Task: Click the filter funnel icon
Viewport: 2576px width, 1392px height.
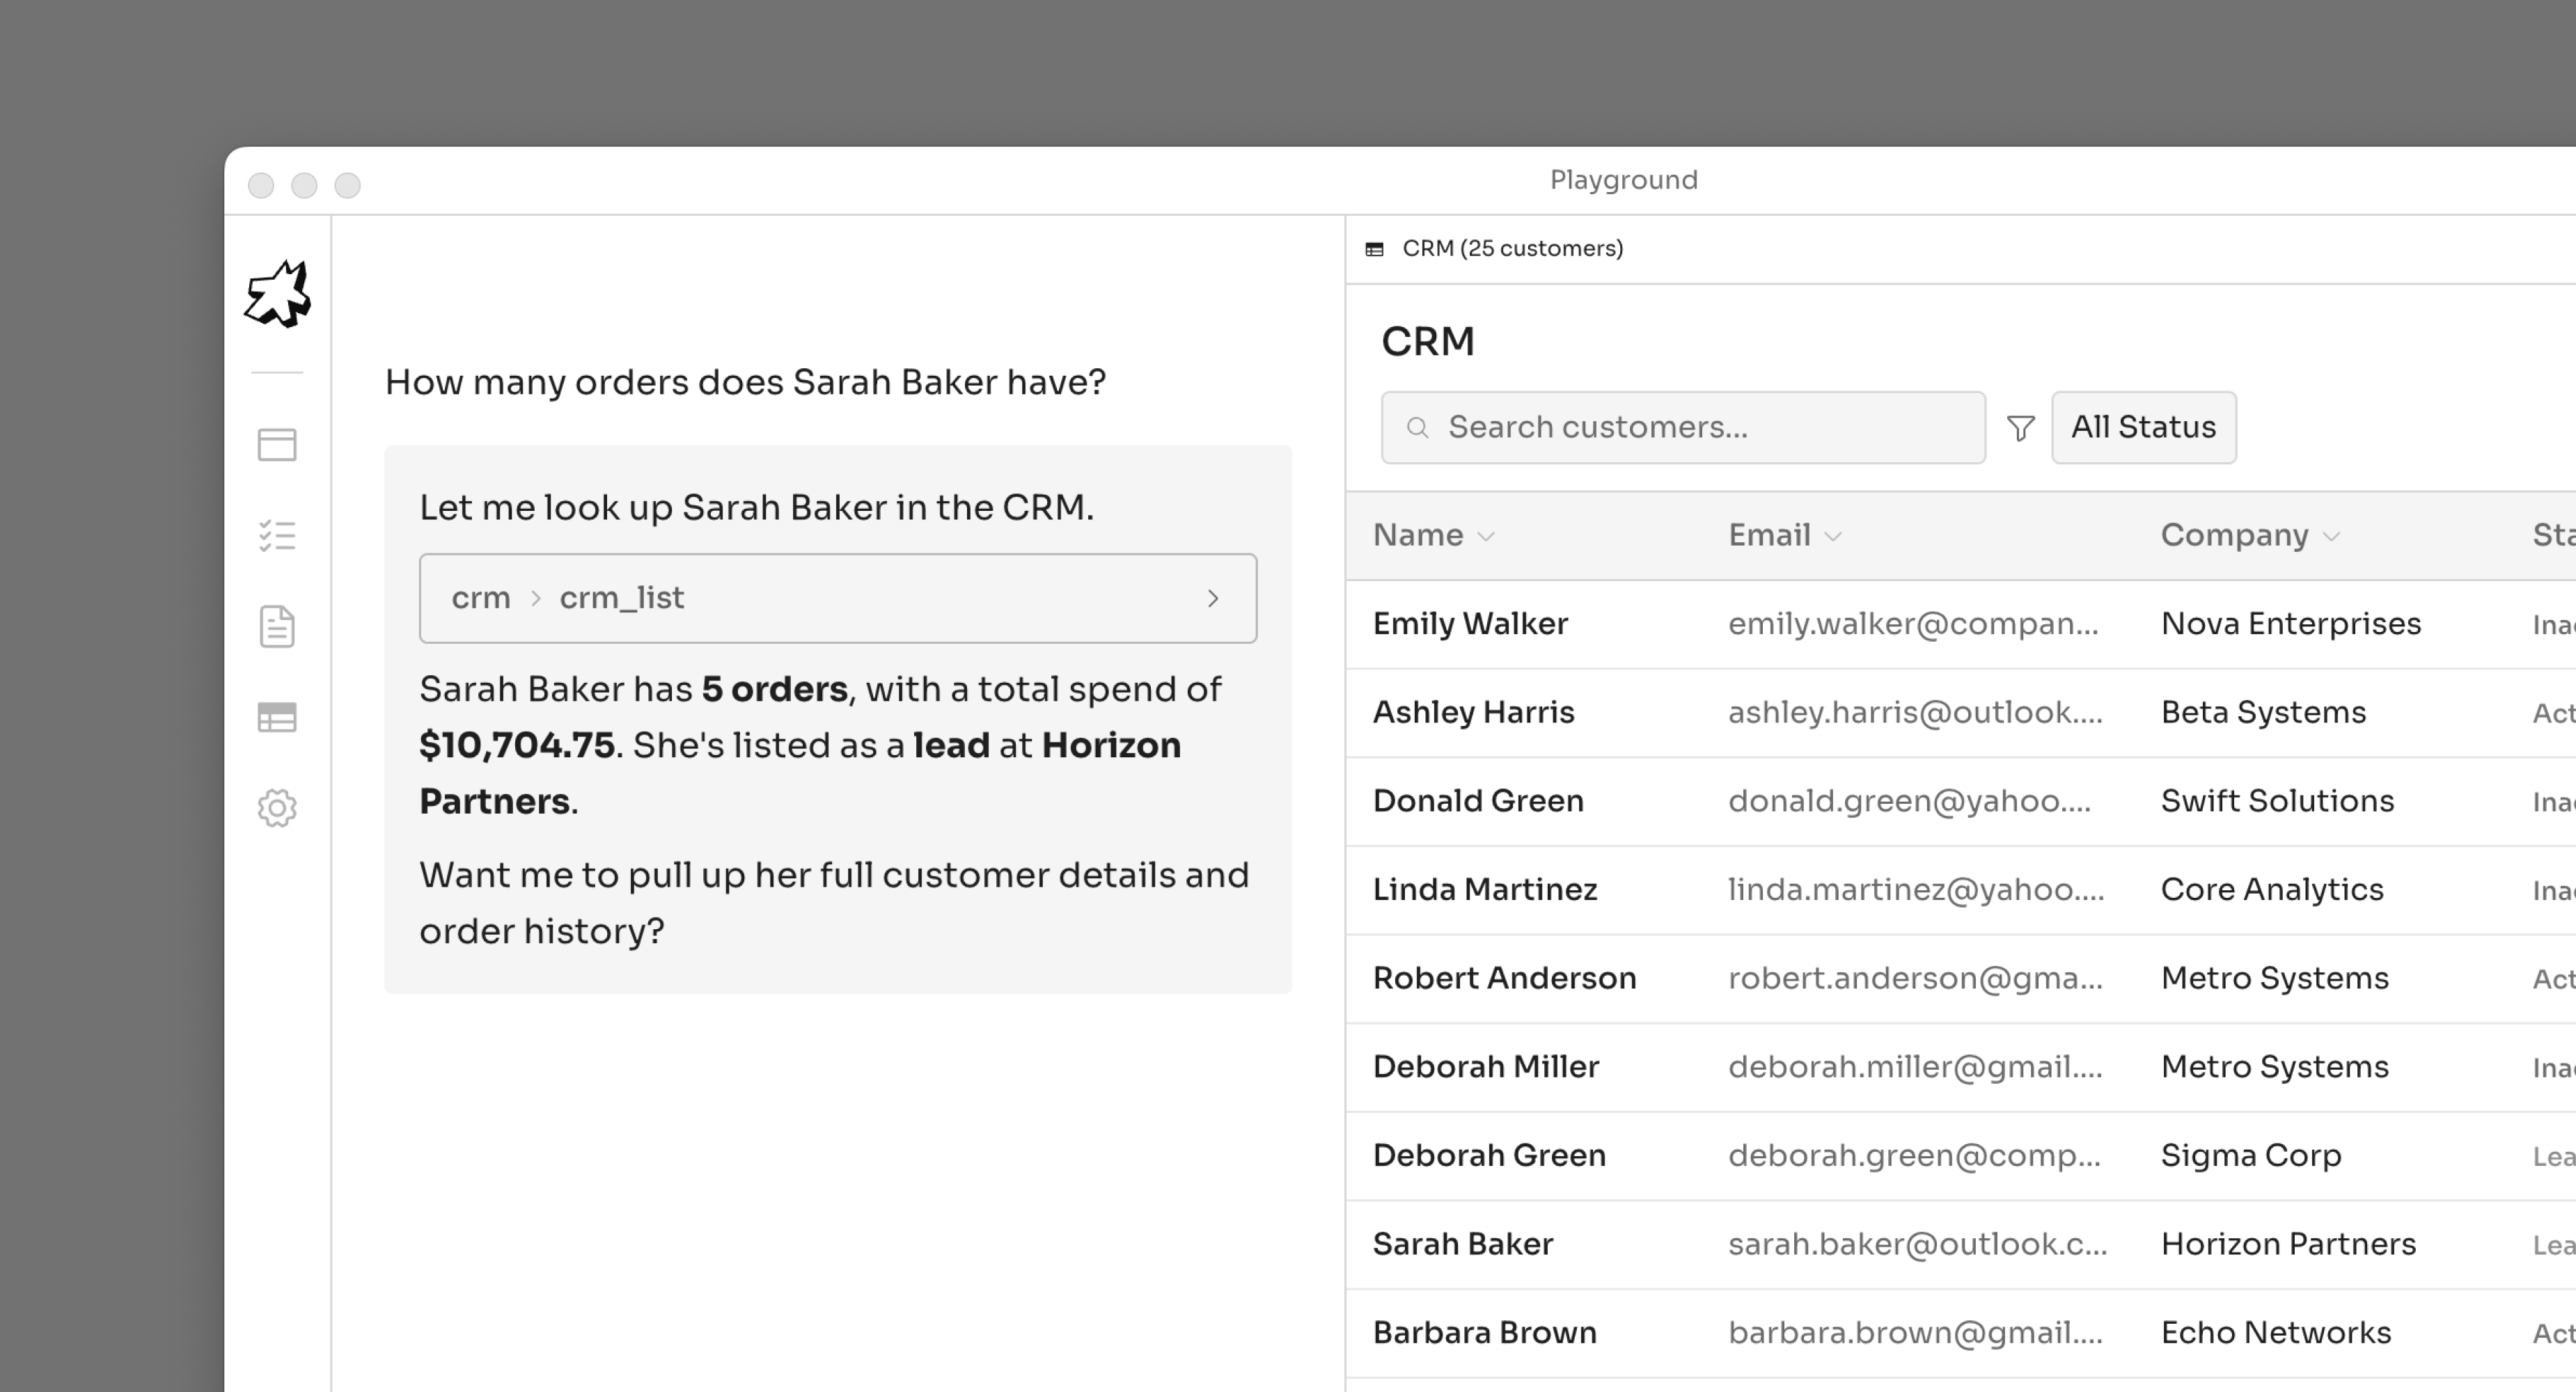Action: tap(2020, 428)
